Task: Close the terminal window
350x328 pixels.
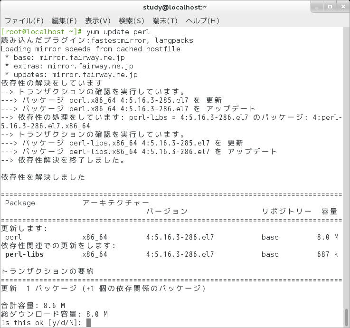Action: [341, 7]
